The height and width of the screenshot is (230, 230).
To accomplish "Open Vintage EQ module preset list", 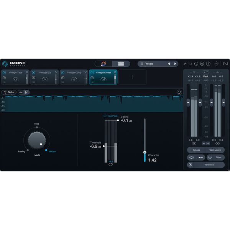I will (x=34, y=82).
